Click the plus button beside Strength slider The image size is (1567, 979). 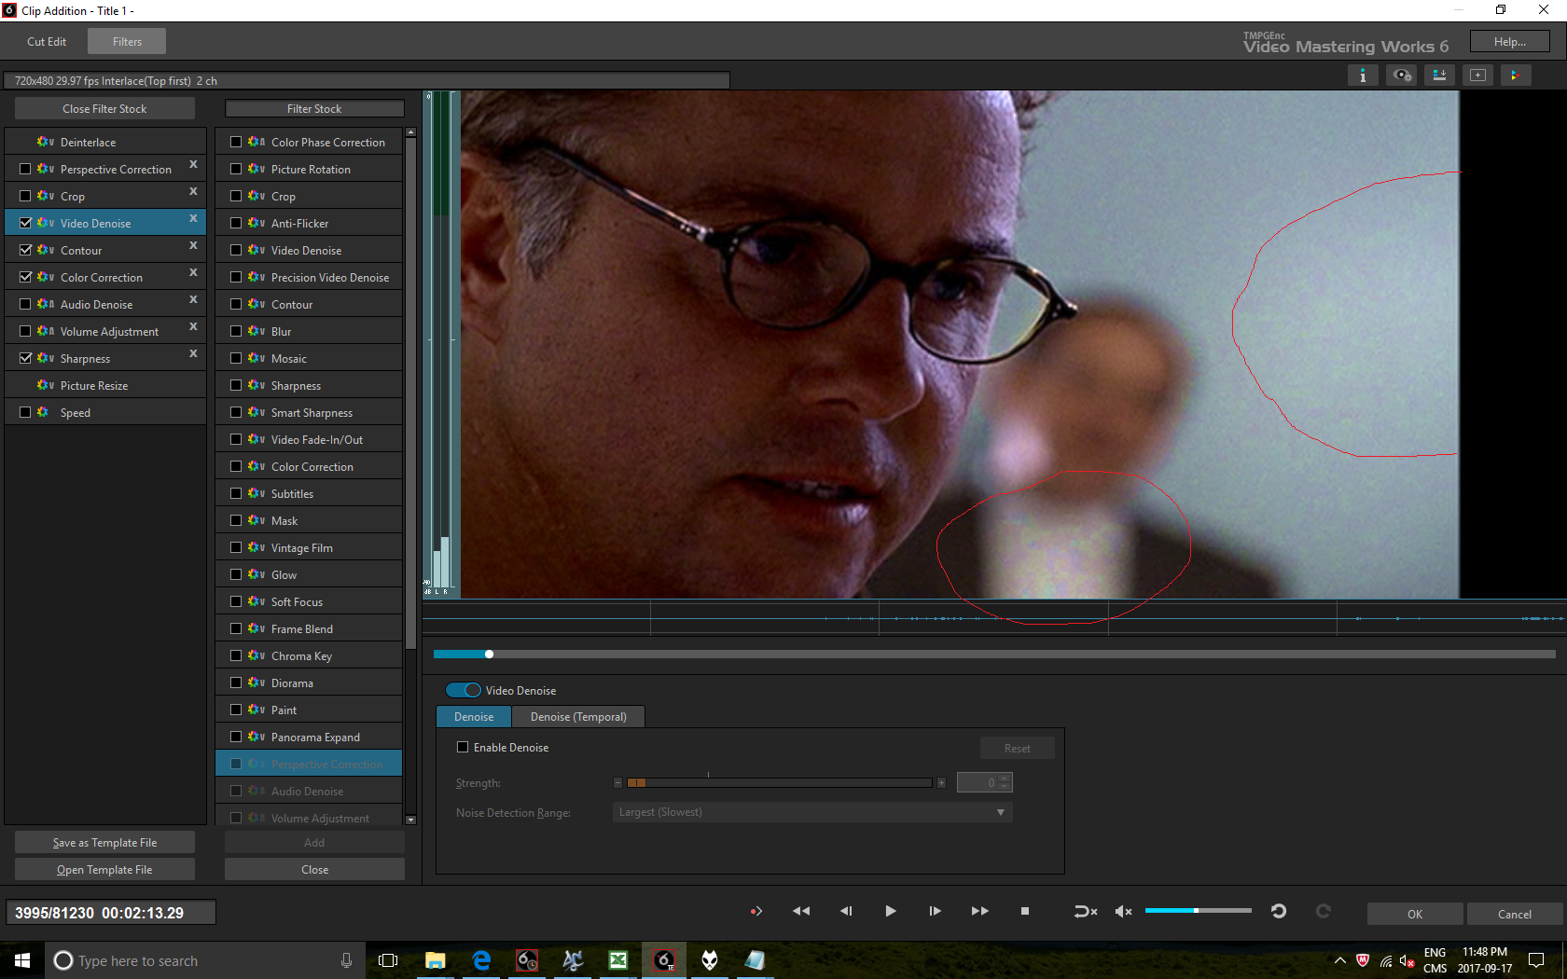[941, 782]
